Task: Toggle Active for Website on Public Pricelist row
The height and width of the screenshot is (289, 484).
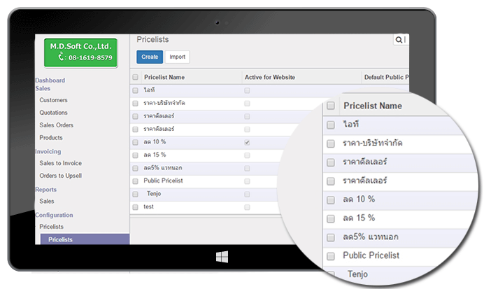Action: (247, 181)
